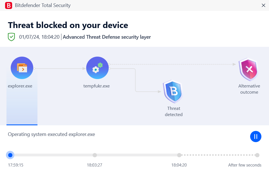
Task: Click the Advanced Threat Defense security layer text
Action: (107, 37)
